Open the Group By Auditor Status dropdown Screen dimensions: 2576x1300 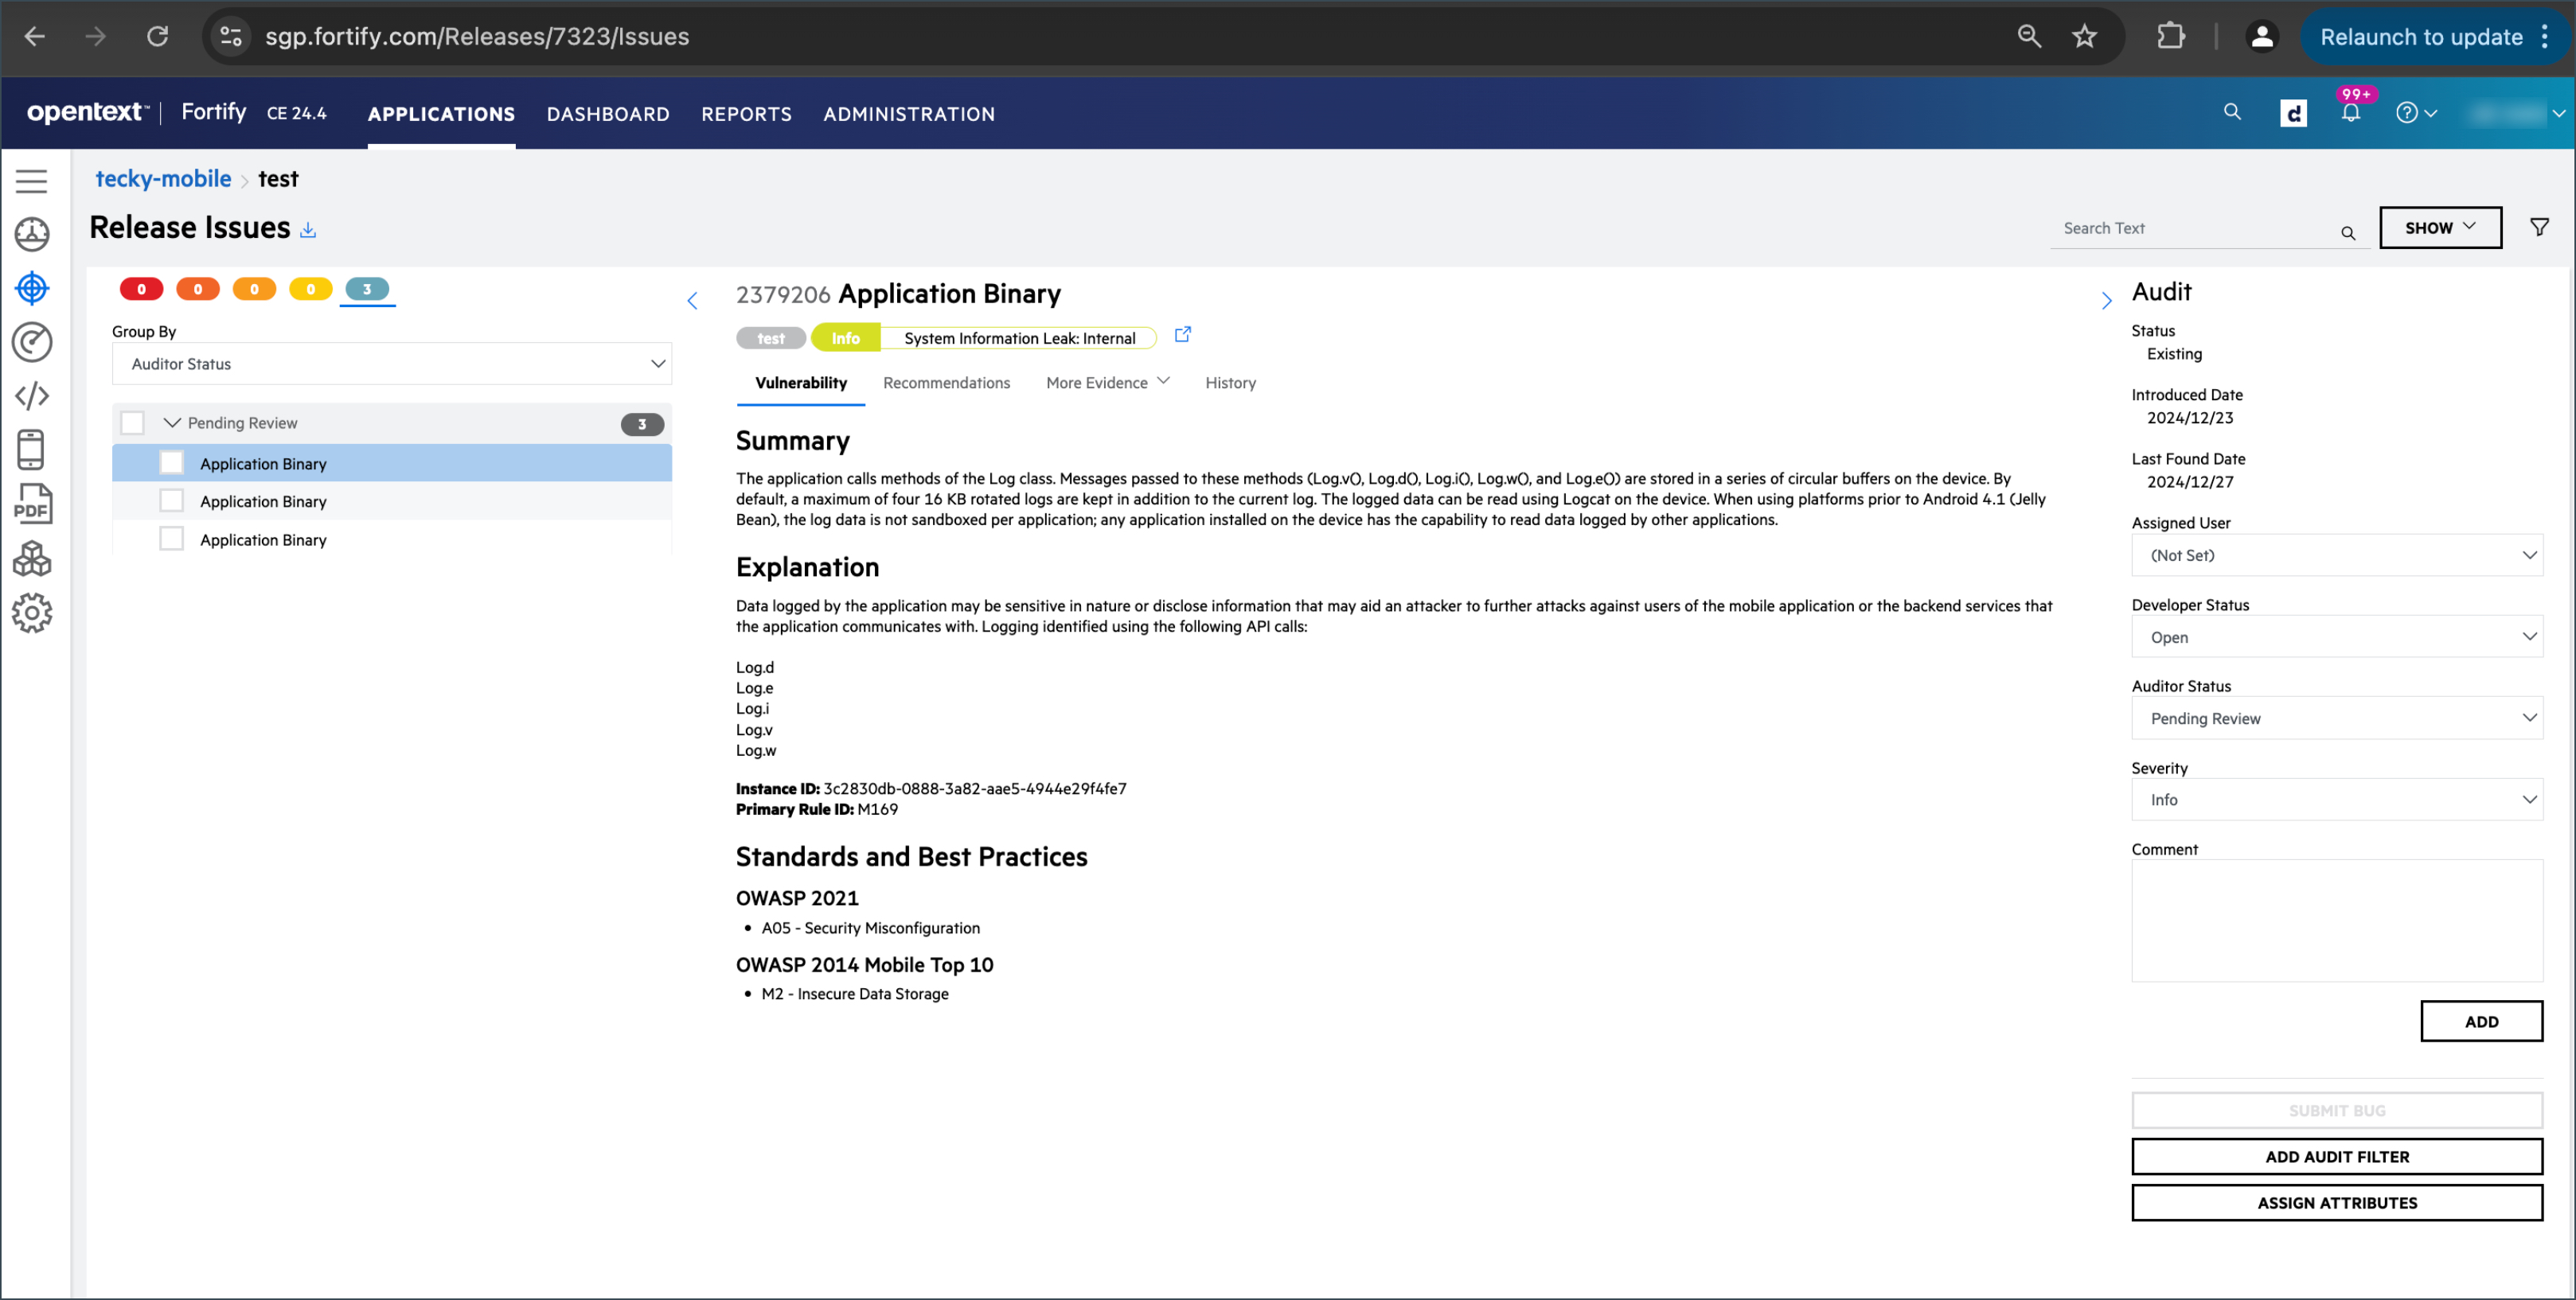click(391, 364)
